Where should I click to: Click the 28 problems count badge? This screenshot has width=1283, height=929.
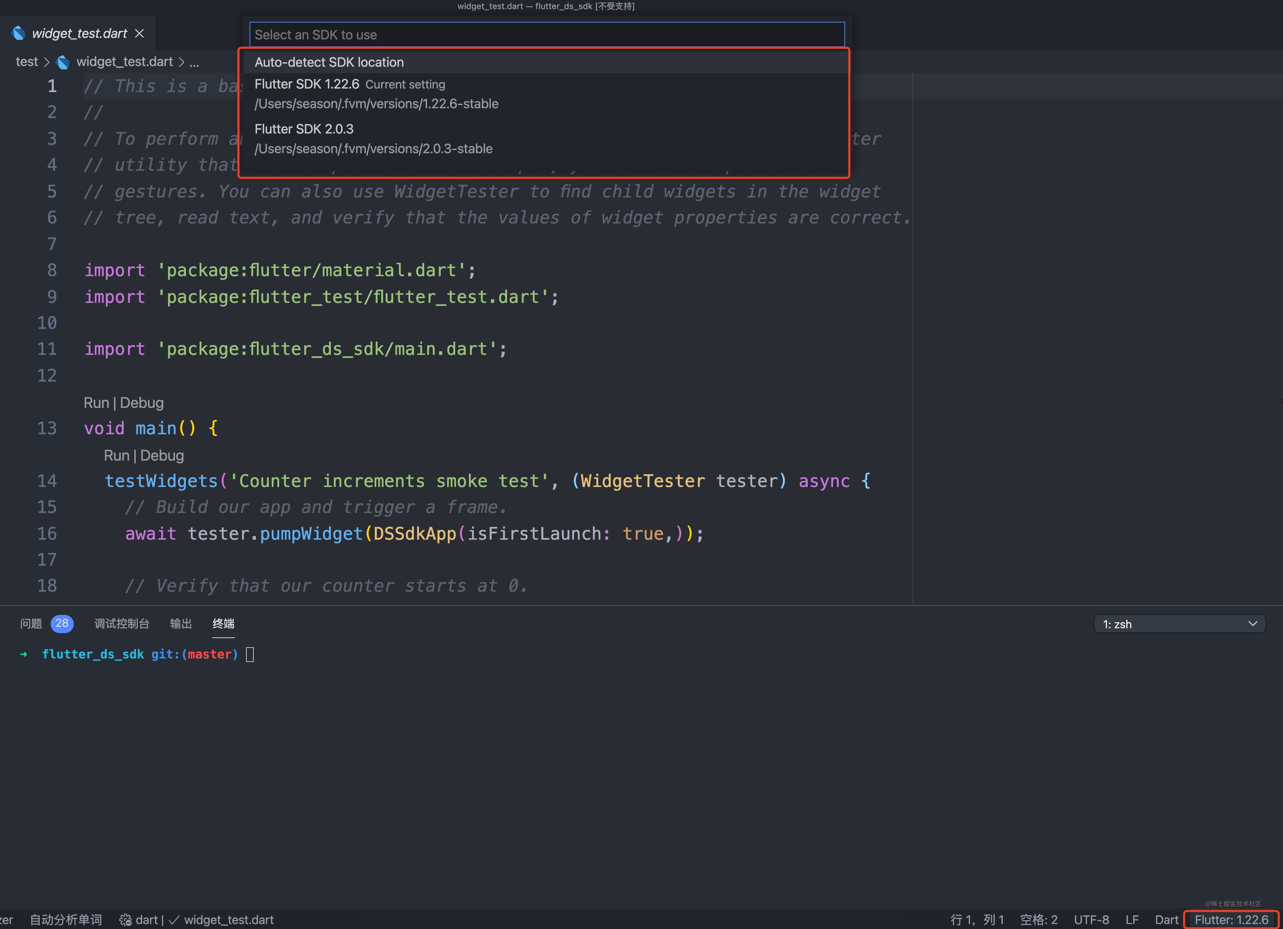coord(62,623)
